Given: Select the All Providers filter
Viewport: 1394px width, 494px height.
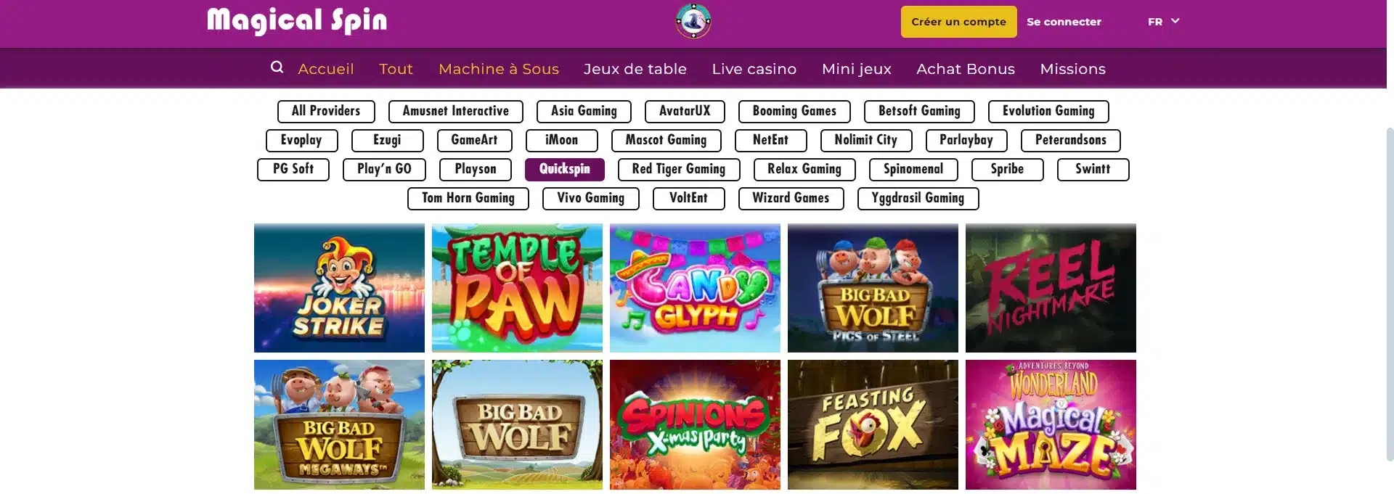Looking at the screenshot, I should 326,111.
